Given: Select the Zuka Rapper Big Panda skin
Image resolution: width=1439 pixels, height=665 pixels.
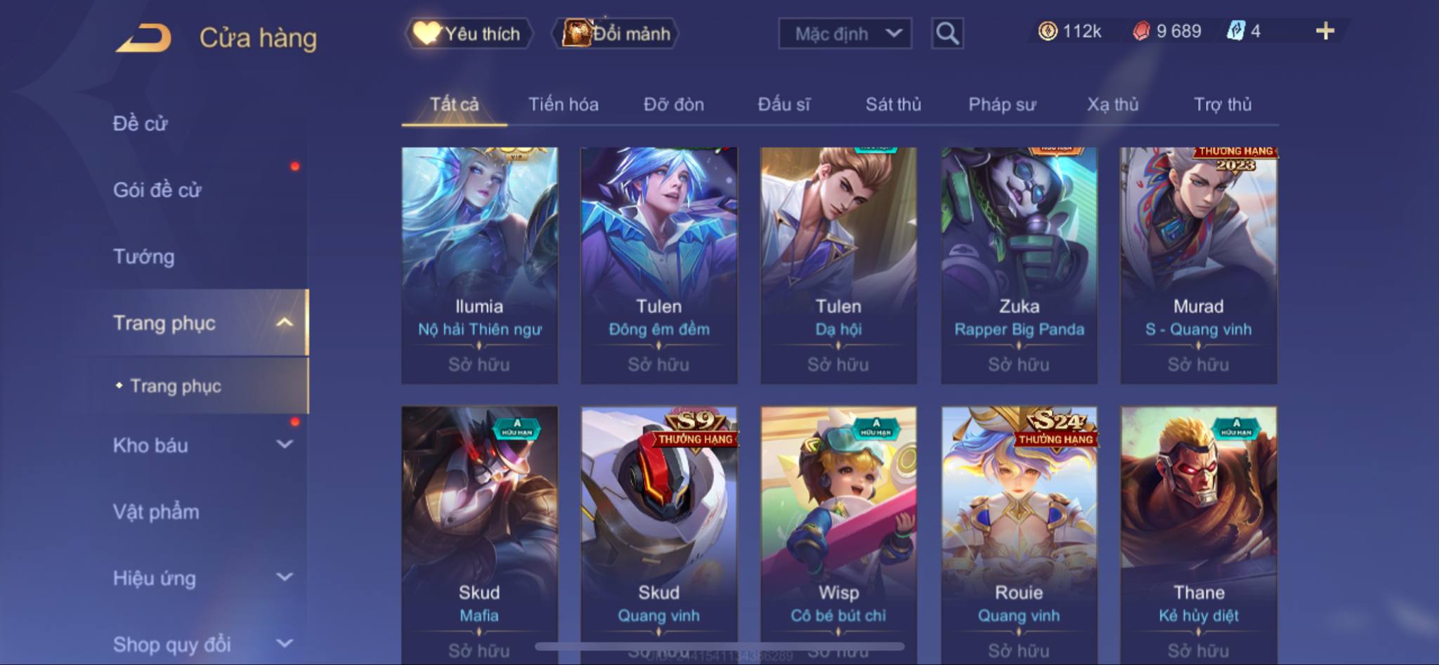Looking at the screenshot, I should [x=1019, y=265].
